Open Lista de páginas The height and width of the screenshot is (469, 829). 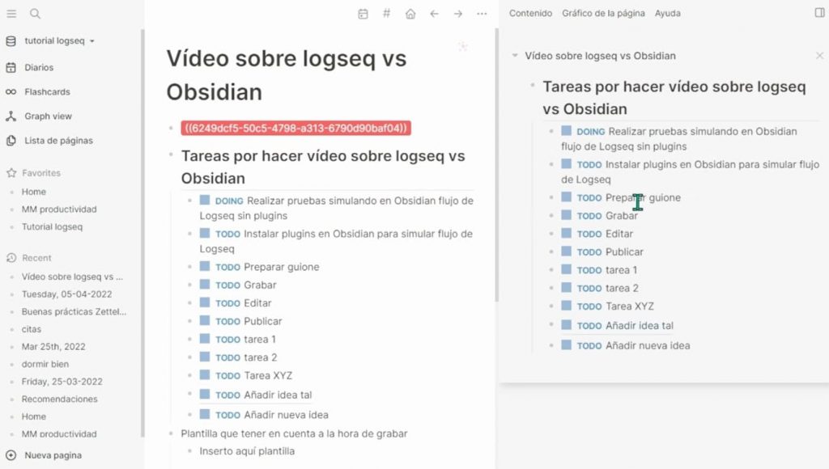(x=58, y=141)
